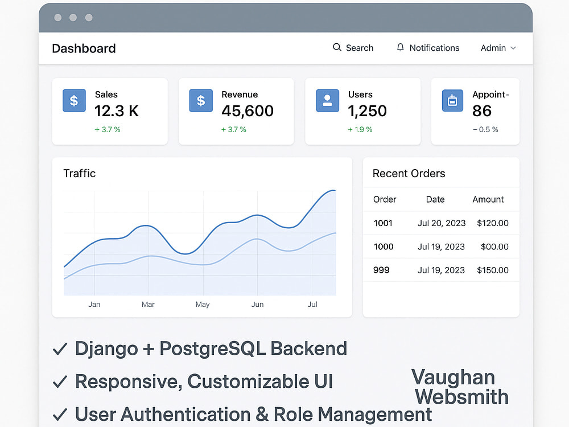Screen dimensions: 569x427
Task: Click the $00.00 amount cell
Action: pos(494,247)
